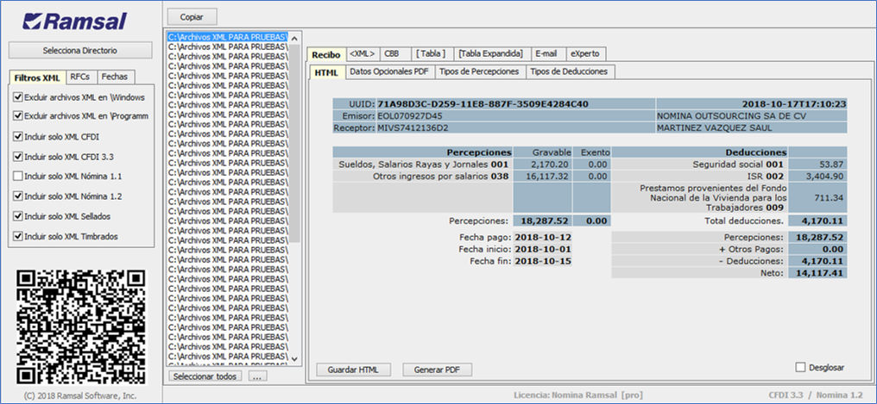Screen dimensions: 877x404
Task: Open the eXperto tab
Action: click(585, 53)
